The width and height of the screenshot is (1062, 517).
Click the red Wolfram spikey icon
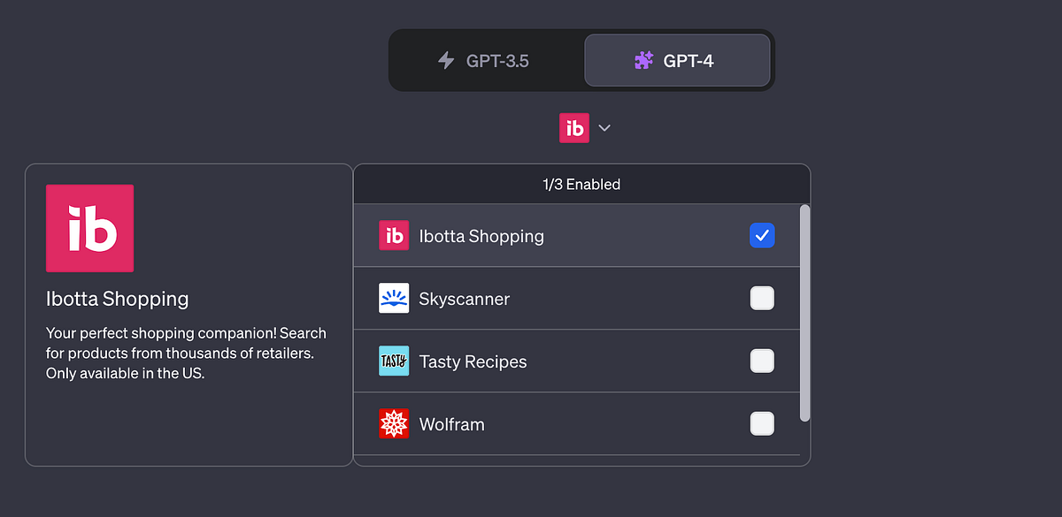coord(393,423)
